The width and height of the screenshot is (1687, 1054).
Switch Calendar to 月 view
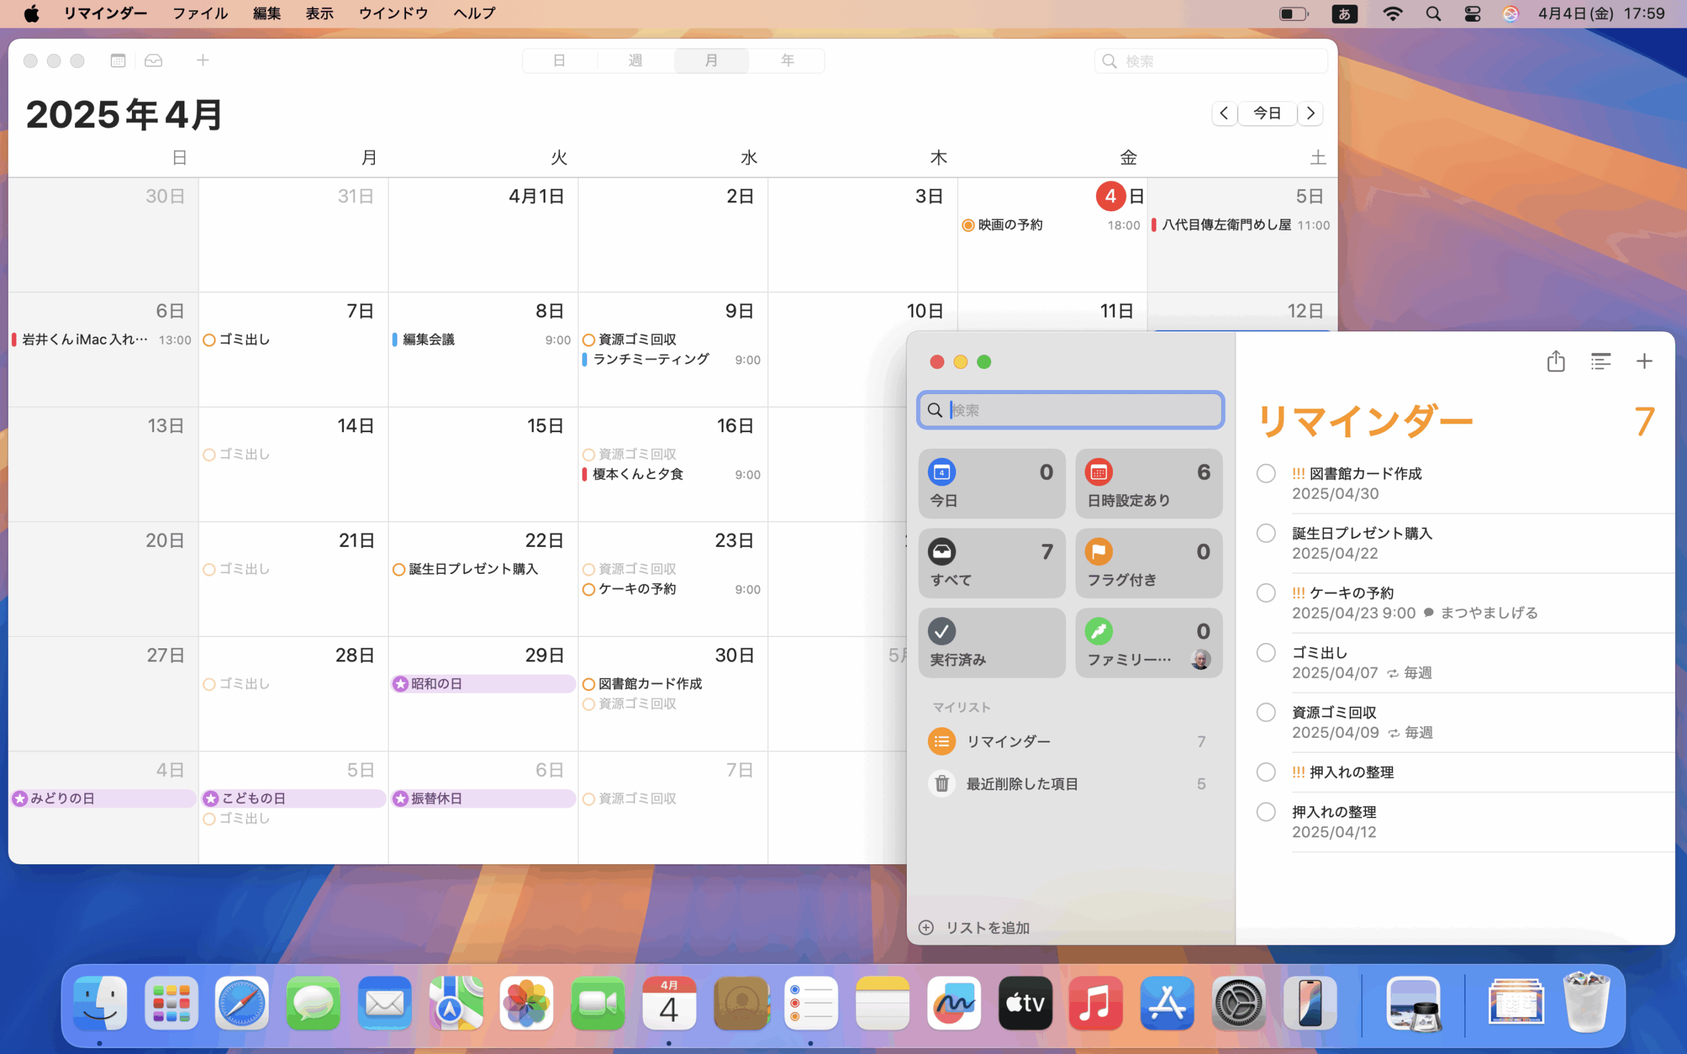711,61
